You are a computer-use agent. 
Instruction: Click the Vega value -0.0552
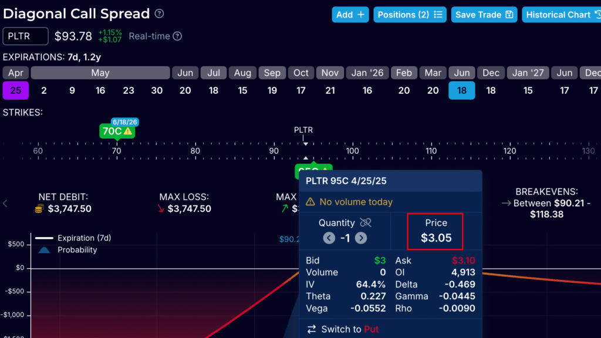pyautogui.click(x=368, y=309)
